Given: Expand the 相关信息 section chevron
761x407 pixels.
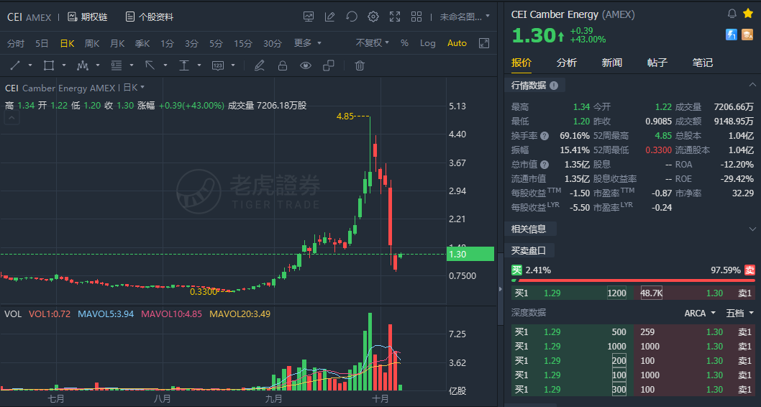Looking at the screenshot, I should [752, 229].
